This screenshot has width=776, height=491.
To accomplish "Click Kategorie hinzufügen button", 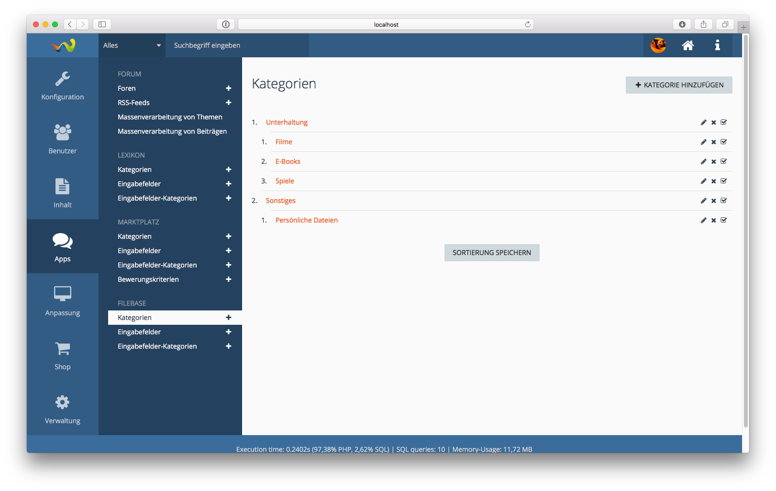I will point(678,85).
